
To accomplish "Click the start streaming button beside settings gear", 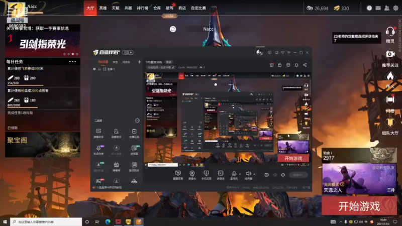I will (298, 175).
